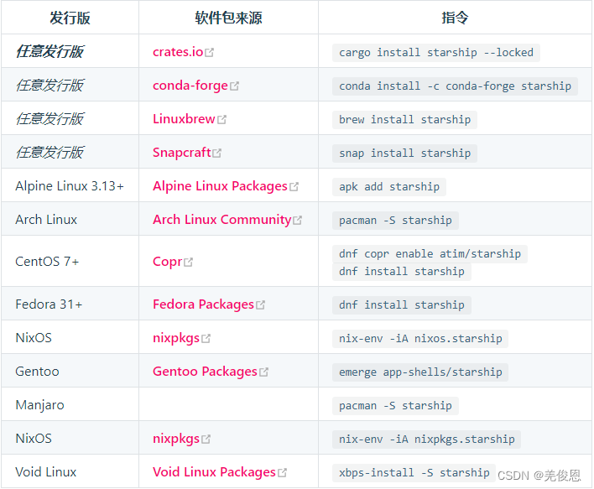Click the 'nix-env -iA nixpkgs.starship' command
This screenshot has width=594, height=489.
click(426, 440)
